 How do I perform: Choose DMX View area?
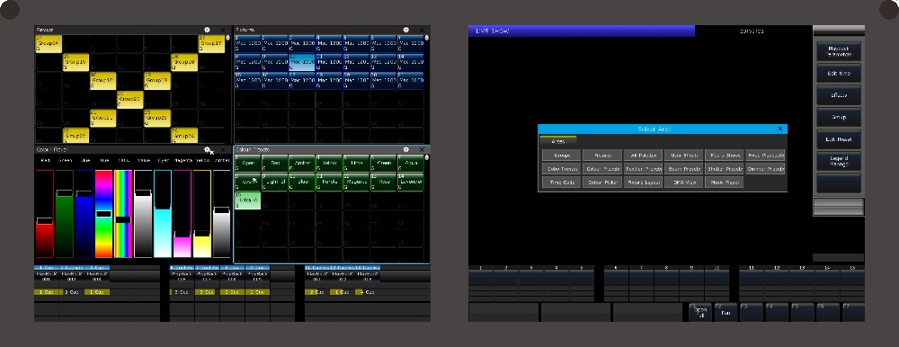coord(683,182)
